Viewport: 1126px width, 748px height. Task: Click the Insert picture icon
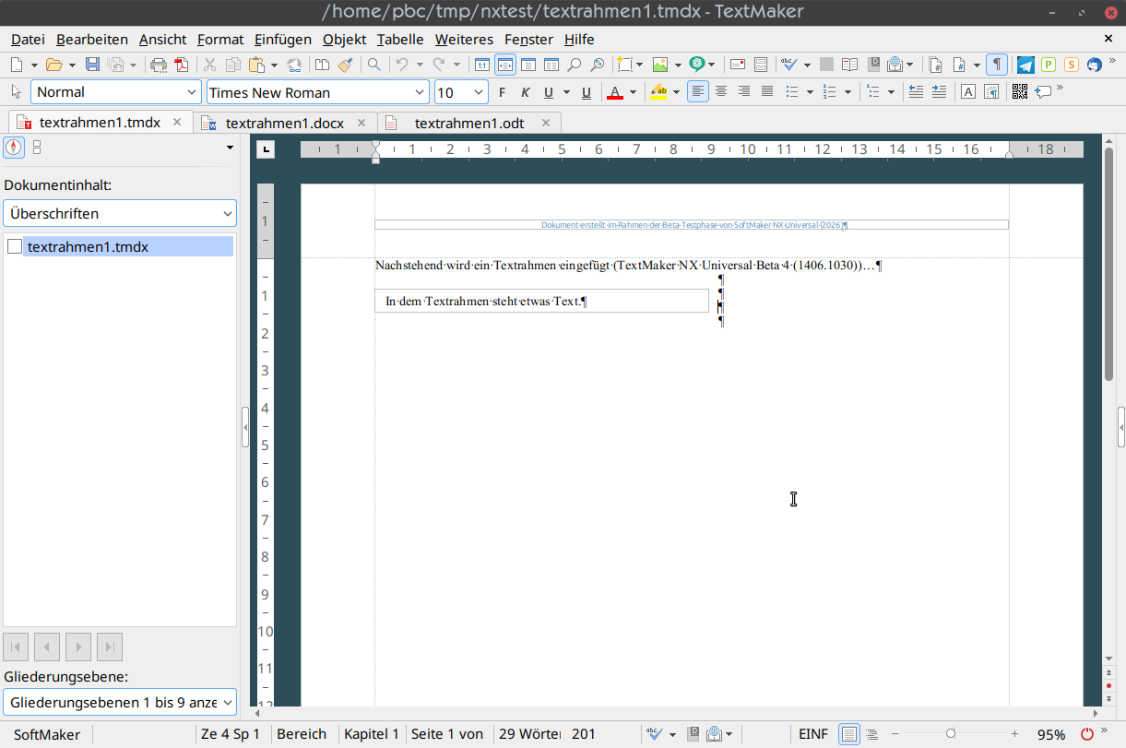660,65
